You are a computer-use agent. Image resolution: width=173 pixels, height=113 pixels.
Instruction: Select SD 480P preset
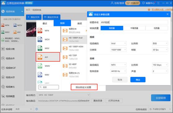click(x=74, y=66)
